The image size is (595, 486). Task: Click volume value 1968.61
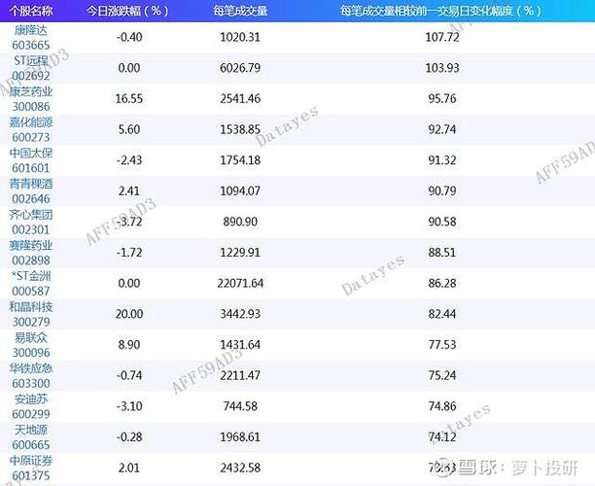point(240,436)
